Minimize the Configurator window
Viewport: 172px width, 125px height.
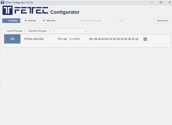click(152, 2)
